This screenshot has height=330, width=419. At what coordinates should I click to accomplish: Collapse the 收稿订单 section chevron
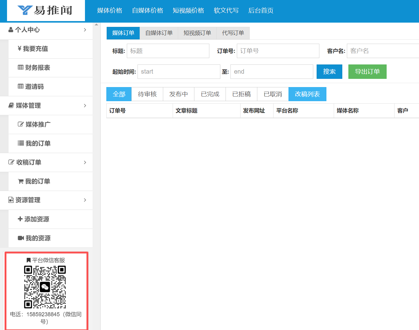(85, 162)
